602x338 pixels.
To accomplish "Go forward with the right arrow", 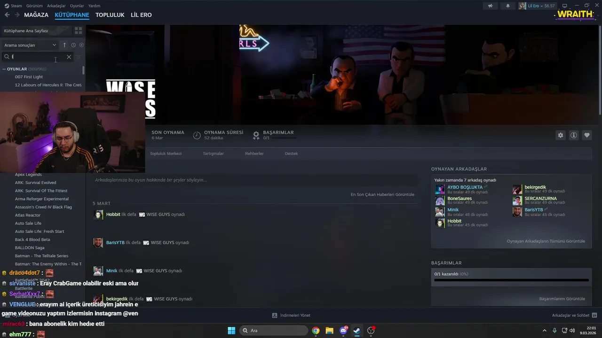I will pos(17,15).
